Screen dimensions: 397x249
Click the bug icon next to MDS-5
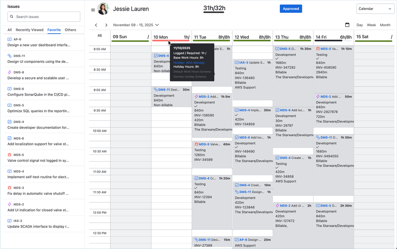(x=10, y=154)
